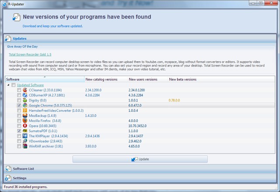Viewport: 280px width, 192px height.
Task: Check the MozBackup checkbox
Action: tap(19, 115)
